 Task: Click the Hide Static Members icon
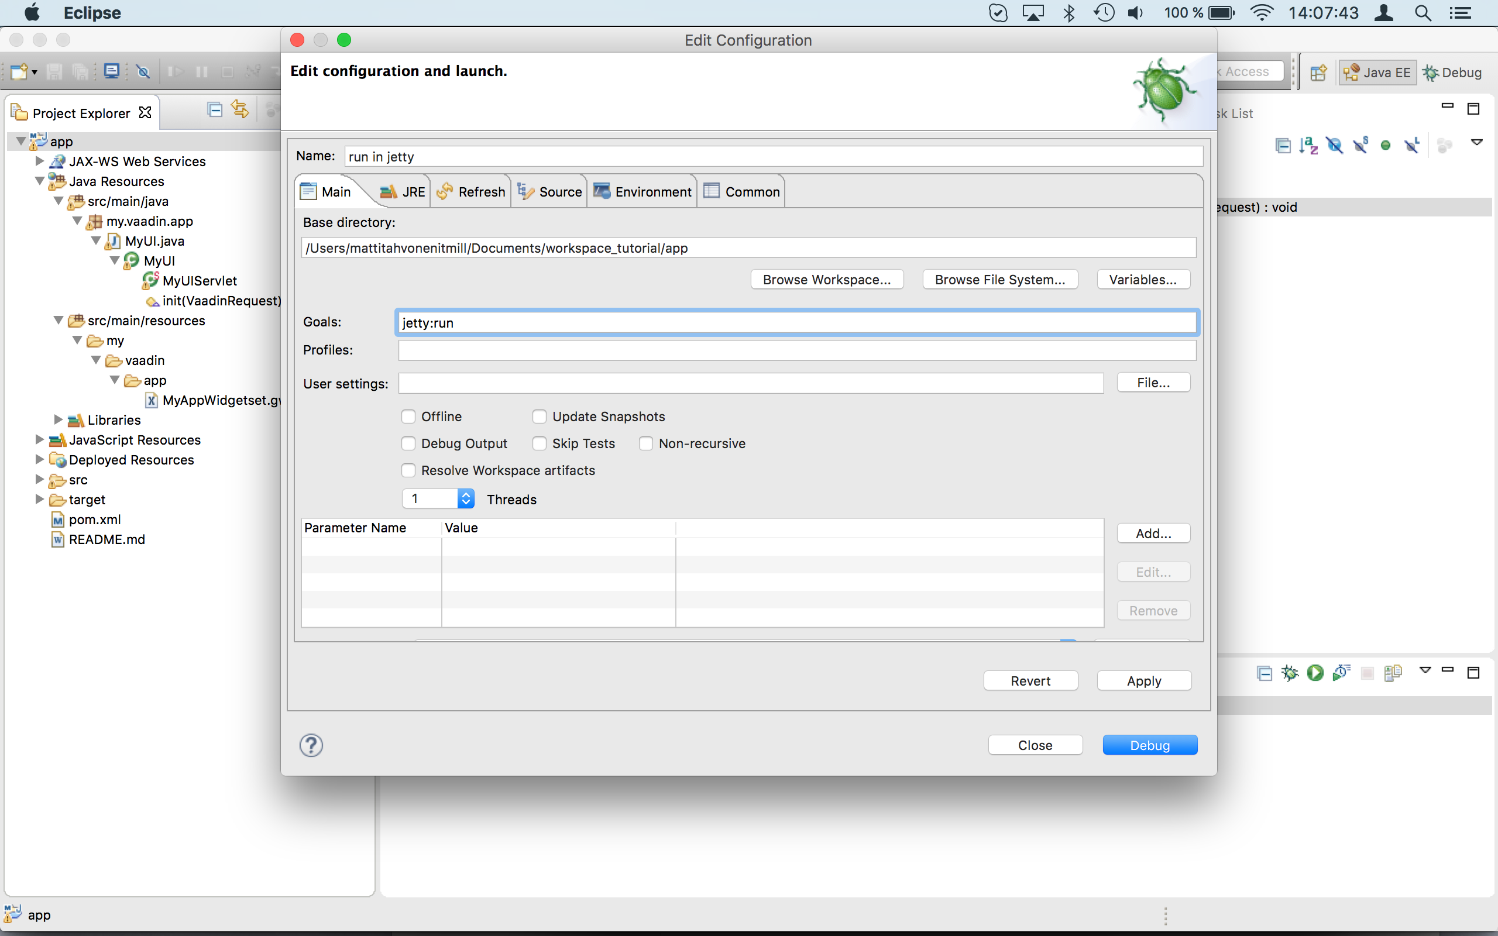(1360, 146)
